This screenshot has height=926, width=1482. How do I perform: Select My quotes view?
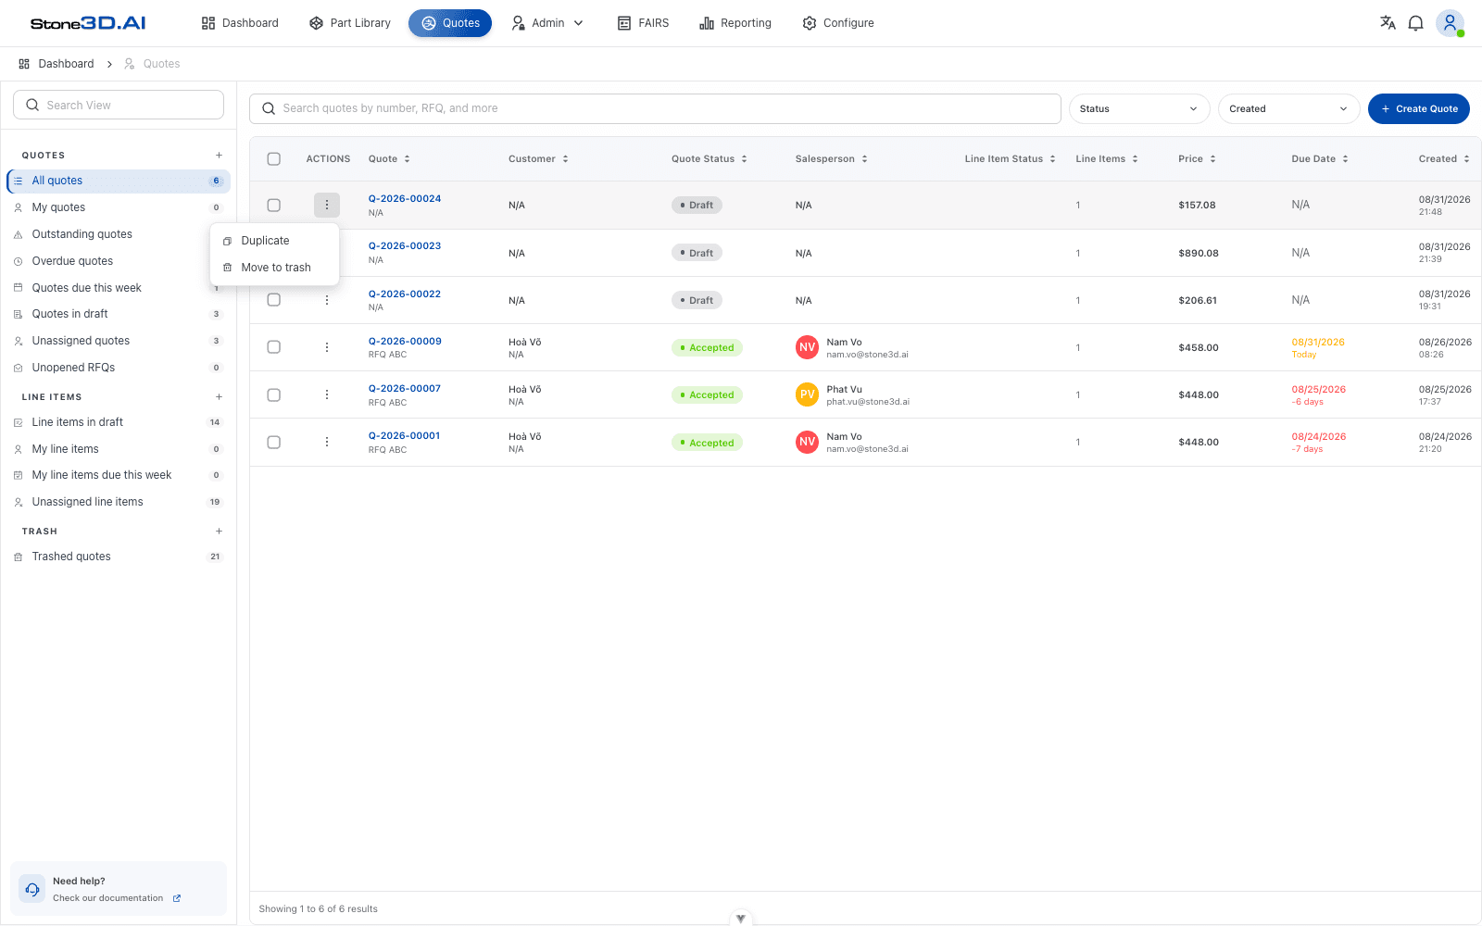pos(118,207)
